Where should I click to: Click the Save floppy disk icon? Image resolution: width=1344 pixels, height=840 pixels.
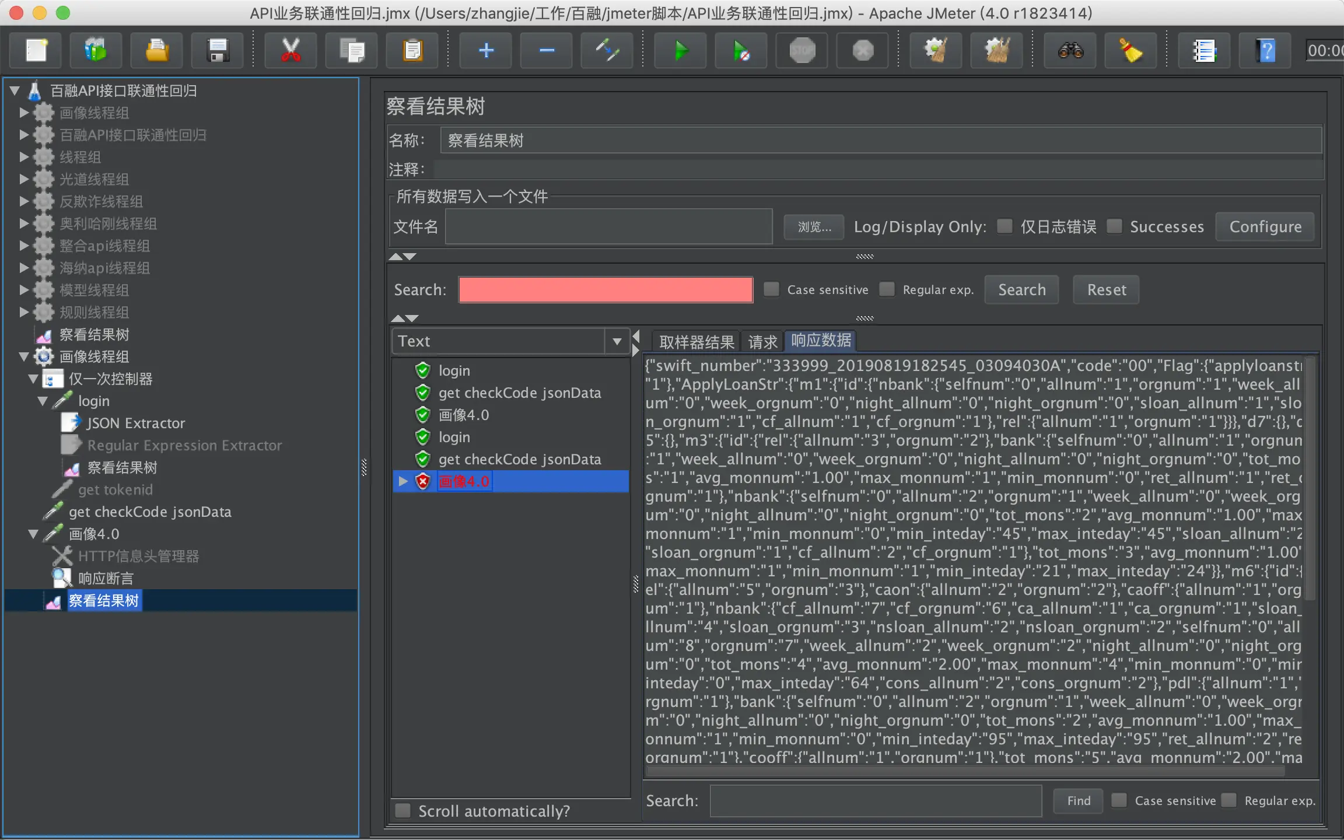pos(218,51)
